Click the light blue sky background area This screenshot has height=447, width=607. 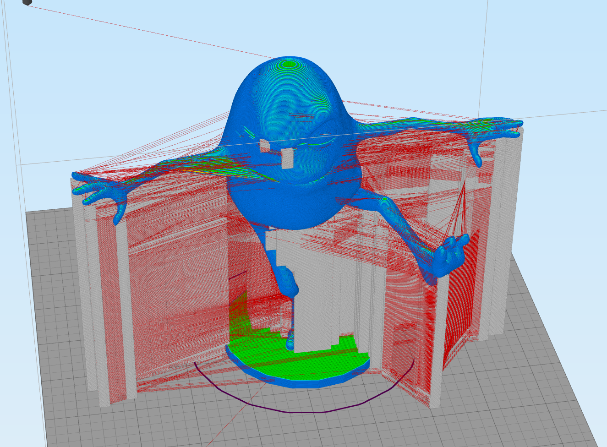[x=115, y=92]
